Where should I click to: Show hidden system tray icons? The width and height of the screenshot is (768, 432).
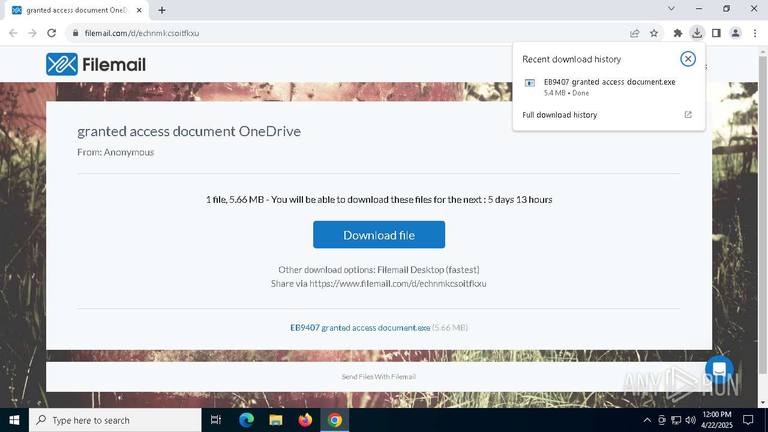click(x=647, y=420)
